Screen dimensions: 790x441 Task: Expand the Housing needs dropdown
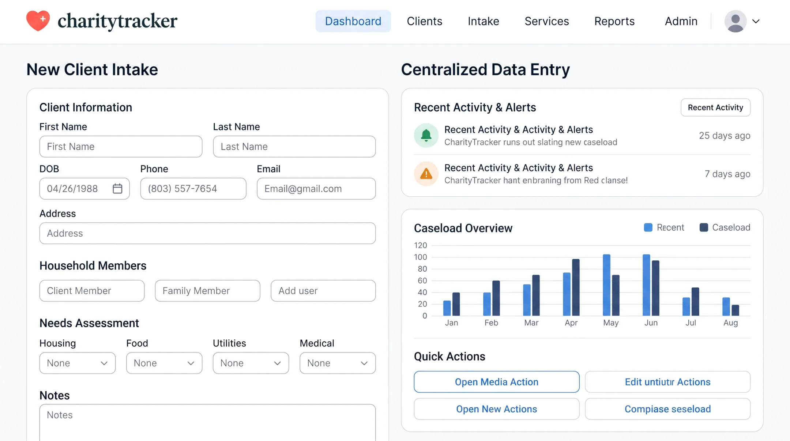click(x=78, y=363)
